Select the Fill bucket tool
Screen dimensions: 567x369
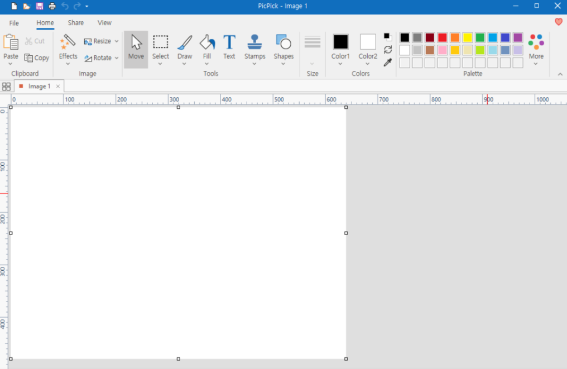(207, 46)
